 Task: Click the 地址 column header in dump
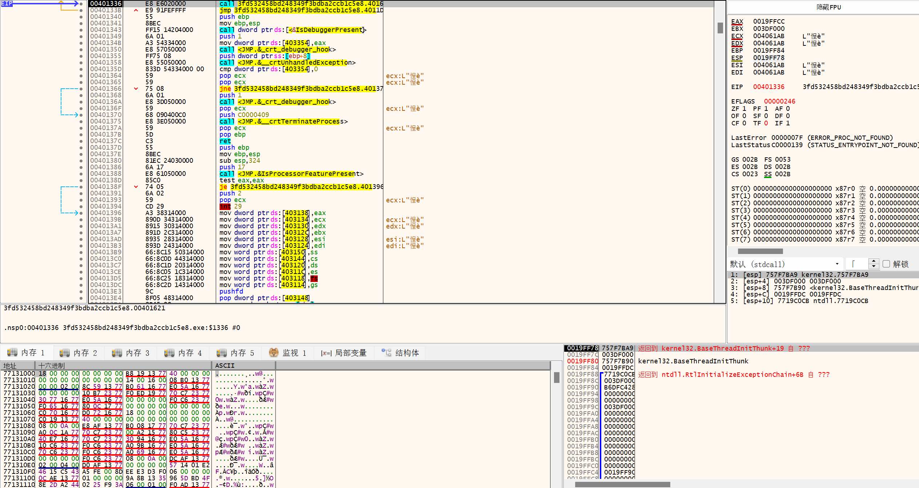pyautogui.click(x=17, y=366)
